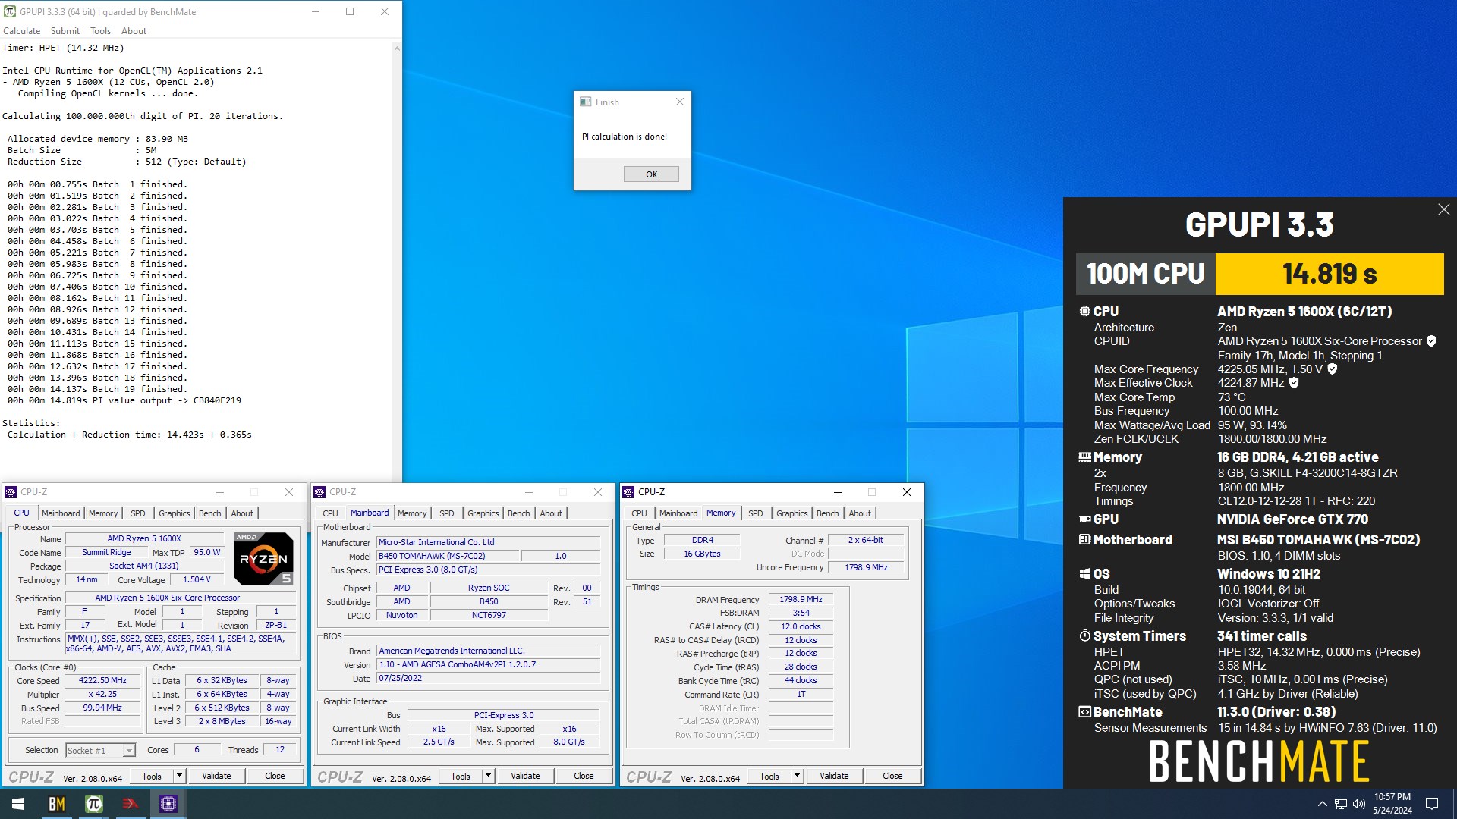Switch to CPU tab in Memory CPU-Z window
1457x819 pixels.
point(639,513)
